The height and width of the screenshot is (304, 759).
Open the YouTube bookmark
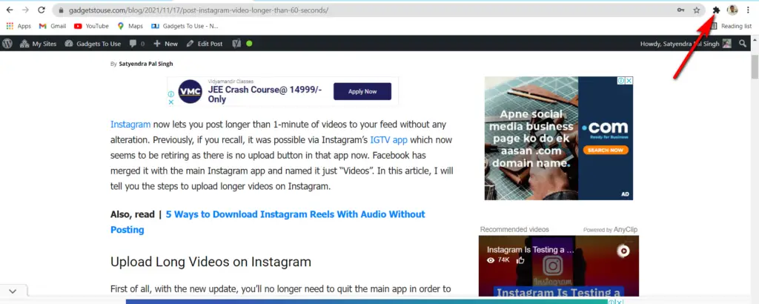(91, 26)
